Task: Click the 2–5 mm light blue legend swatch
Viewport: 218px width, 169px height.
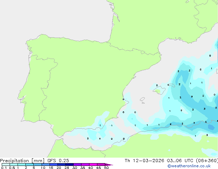Action: pos(30,165)
